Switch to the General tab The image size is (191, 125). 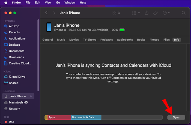[x=48, y=40]
